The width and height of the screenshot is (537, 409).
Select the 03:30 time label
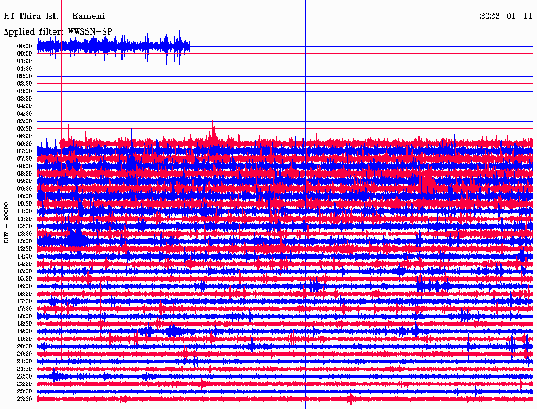pyautogui.click(x=25, y=99)
